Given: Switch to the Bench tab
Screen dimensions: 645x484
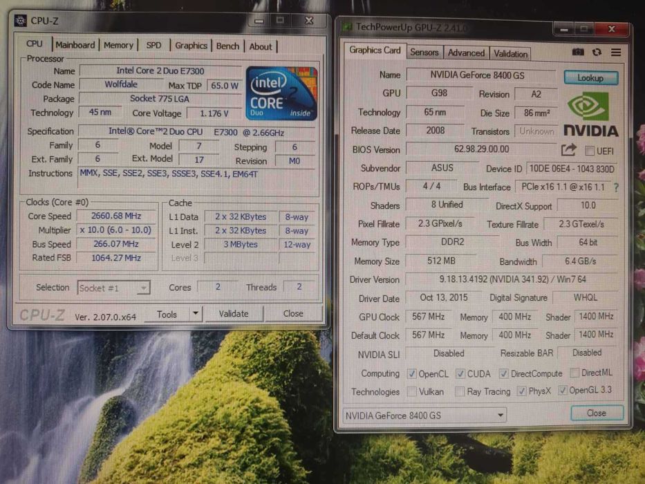Looking at the screenshot, I should [227, 46].
